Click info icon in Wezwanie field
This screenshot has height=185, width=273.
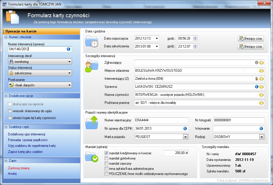coord(261,128)
